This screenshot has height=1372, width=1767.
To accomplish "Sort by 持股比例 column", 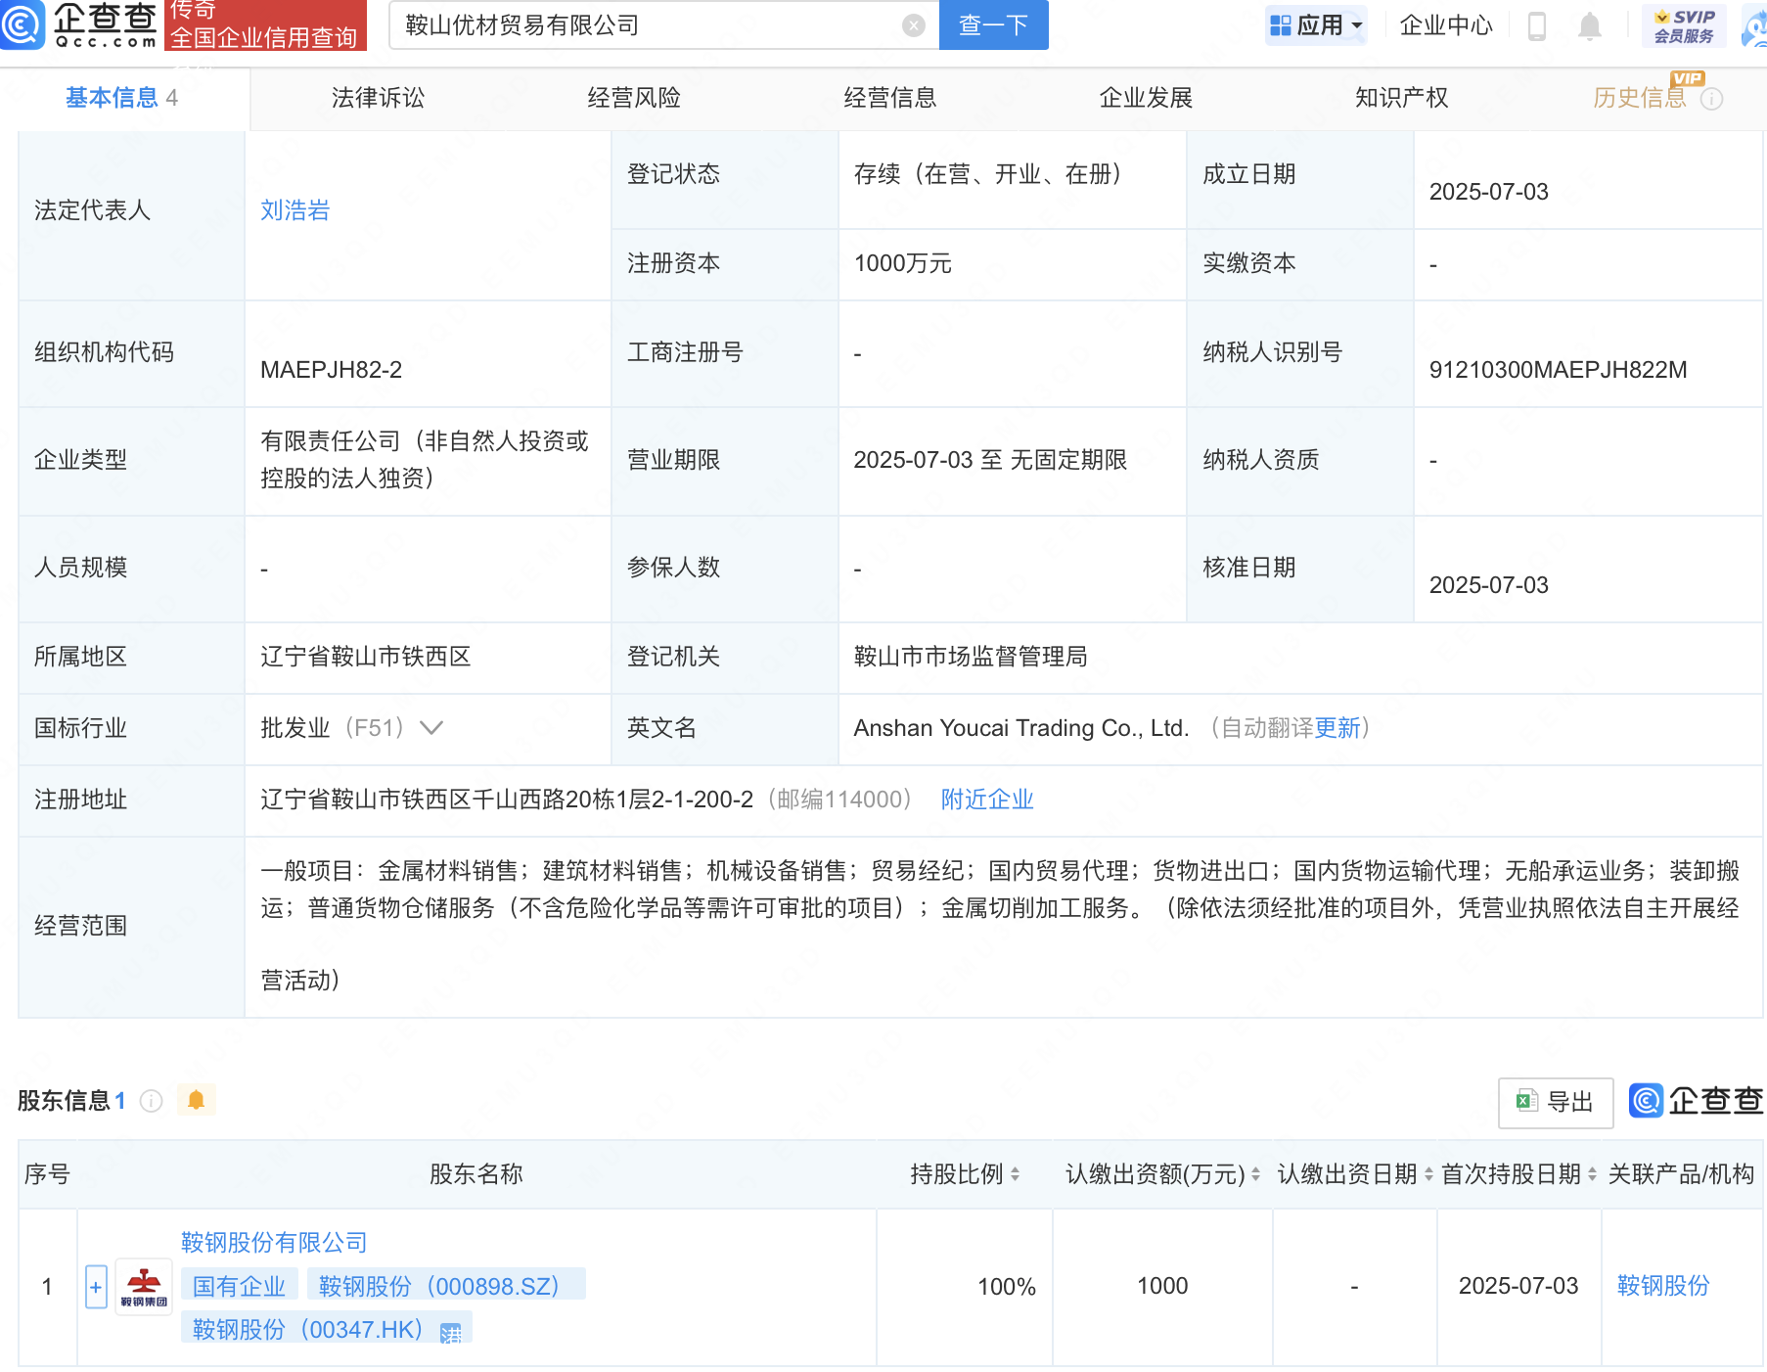I will pos(1015,1174).
